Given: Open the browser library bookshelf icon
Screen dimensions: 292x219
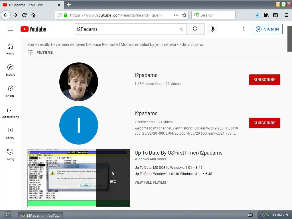Looking at the screenshot, I should (266, 15).
